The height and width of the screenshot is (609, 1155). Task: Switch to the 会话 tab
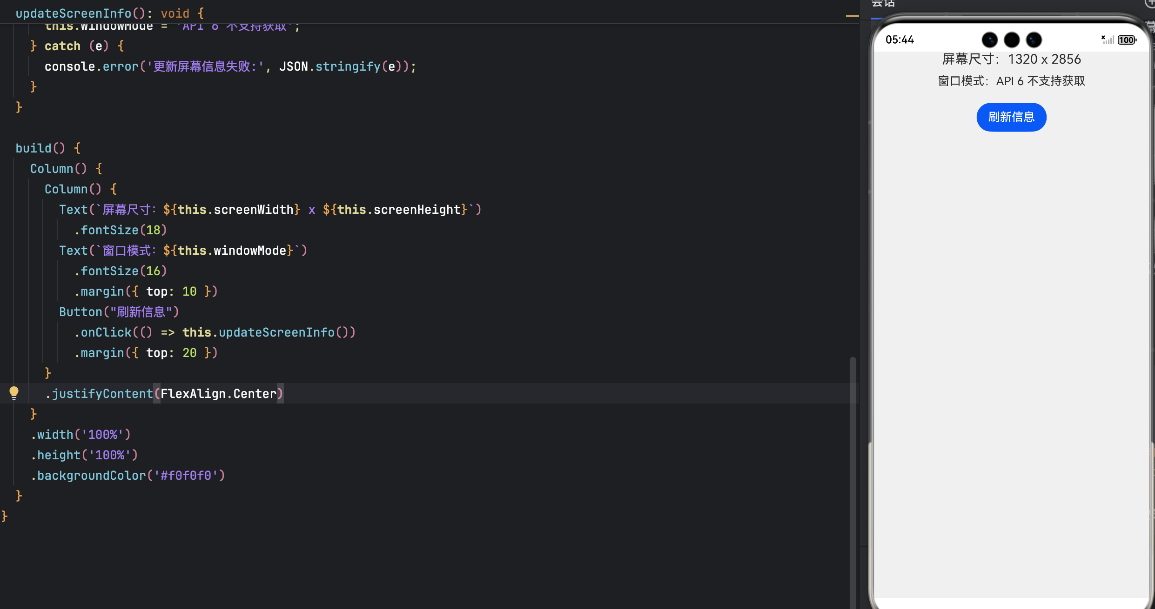point(883,4)
